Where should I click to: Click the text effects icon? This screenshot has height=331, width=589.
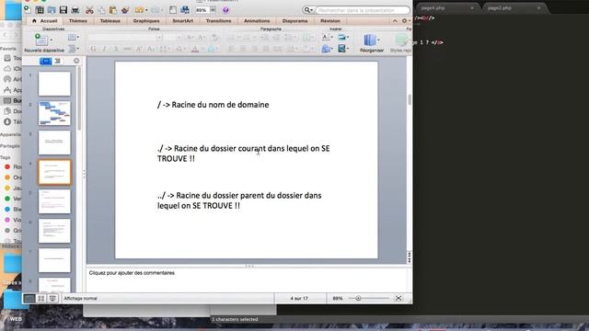click(x=212, y=49)
